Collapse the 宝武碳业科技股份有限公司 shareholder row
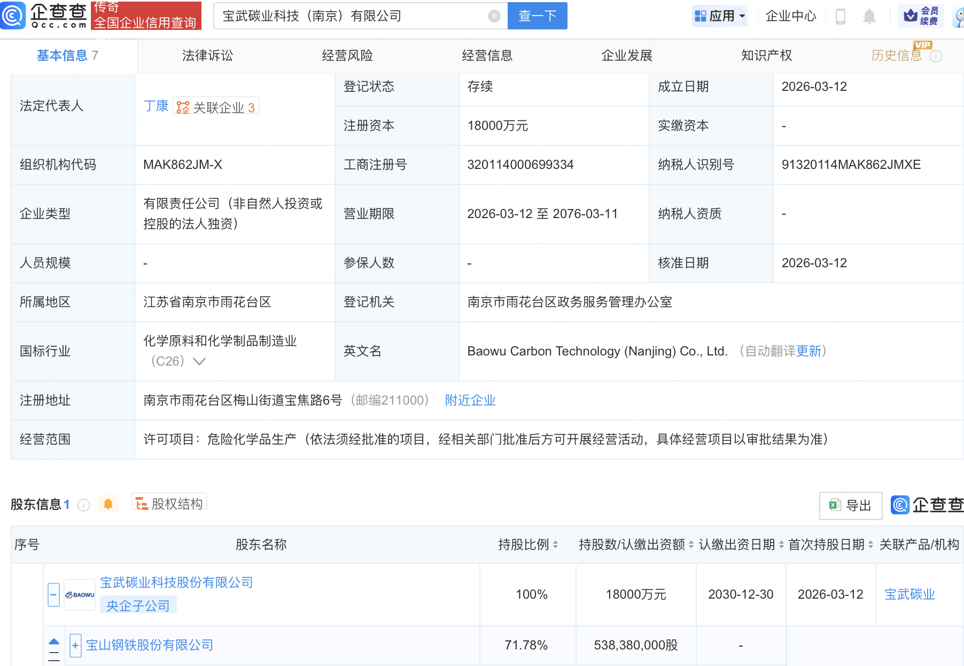The height and width of the screenshot is (666, 964). [x=53, y=594]
